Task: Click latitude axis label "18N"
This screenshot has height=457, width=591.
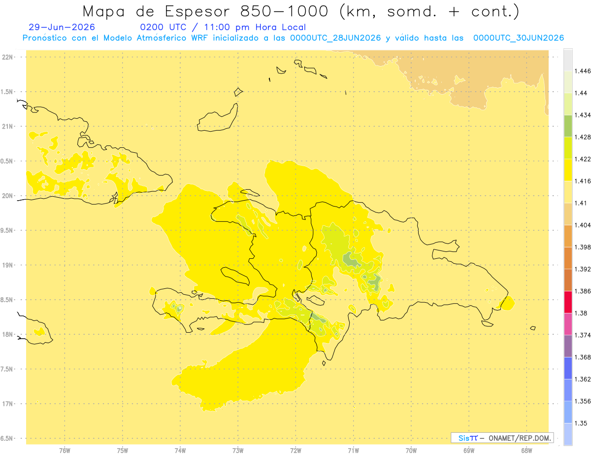Action: tap(8, 334)
